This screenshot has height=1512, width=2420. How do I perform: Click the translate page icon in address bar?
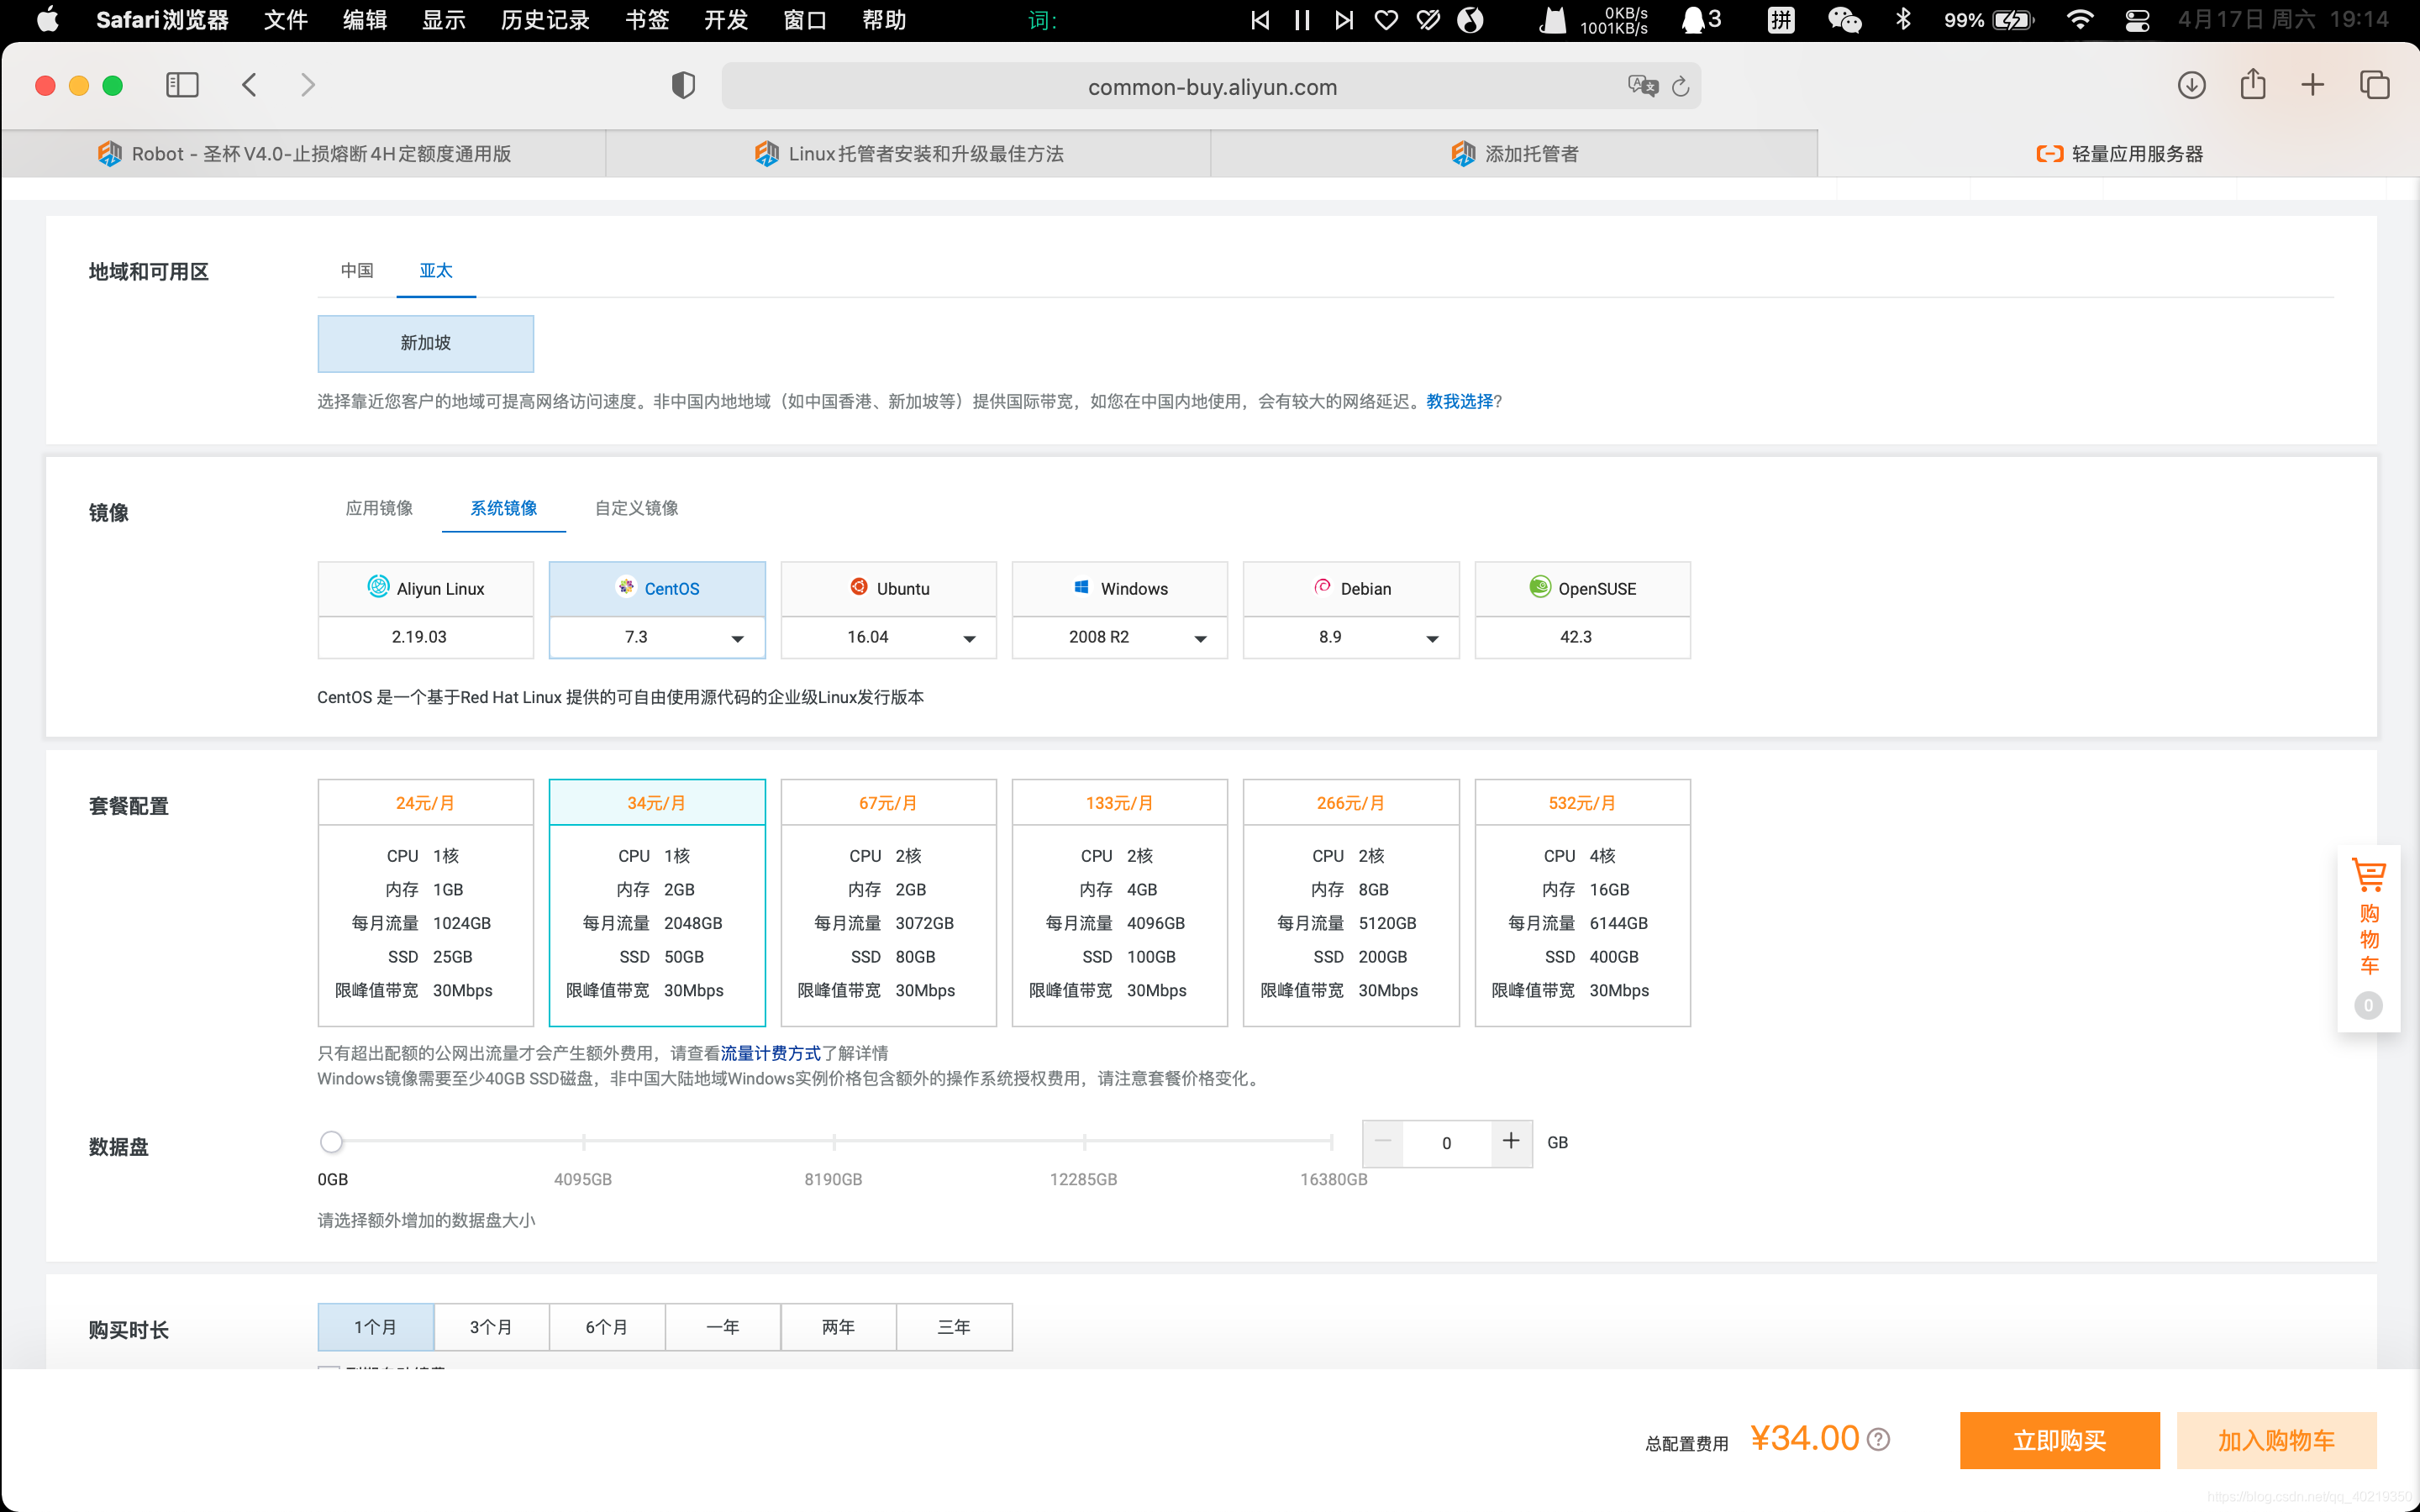pos(1642,86)
